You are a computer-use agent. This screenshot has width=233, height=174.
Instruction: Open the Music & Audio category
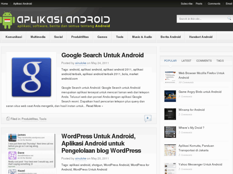(142, 37)
